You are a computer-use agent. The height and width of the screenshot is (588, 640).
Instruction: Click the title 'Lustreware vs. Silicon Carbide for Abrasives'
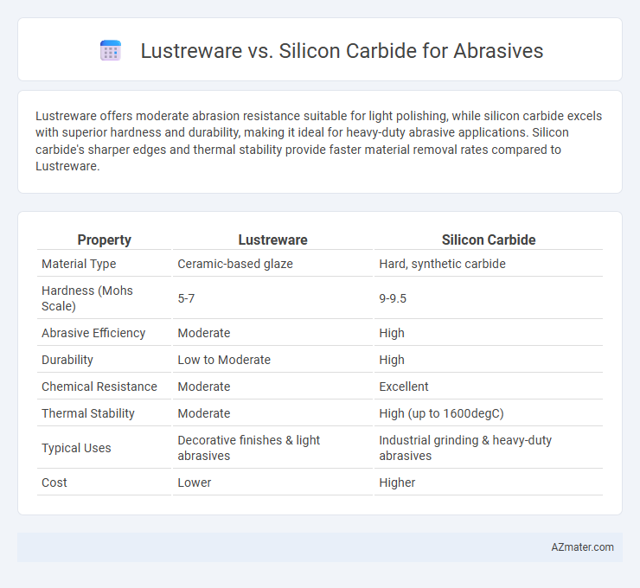[342, 51]
